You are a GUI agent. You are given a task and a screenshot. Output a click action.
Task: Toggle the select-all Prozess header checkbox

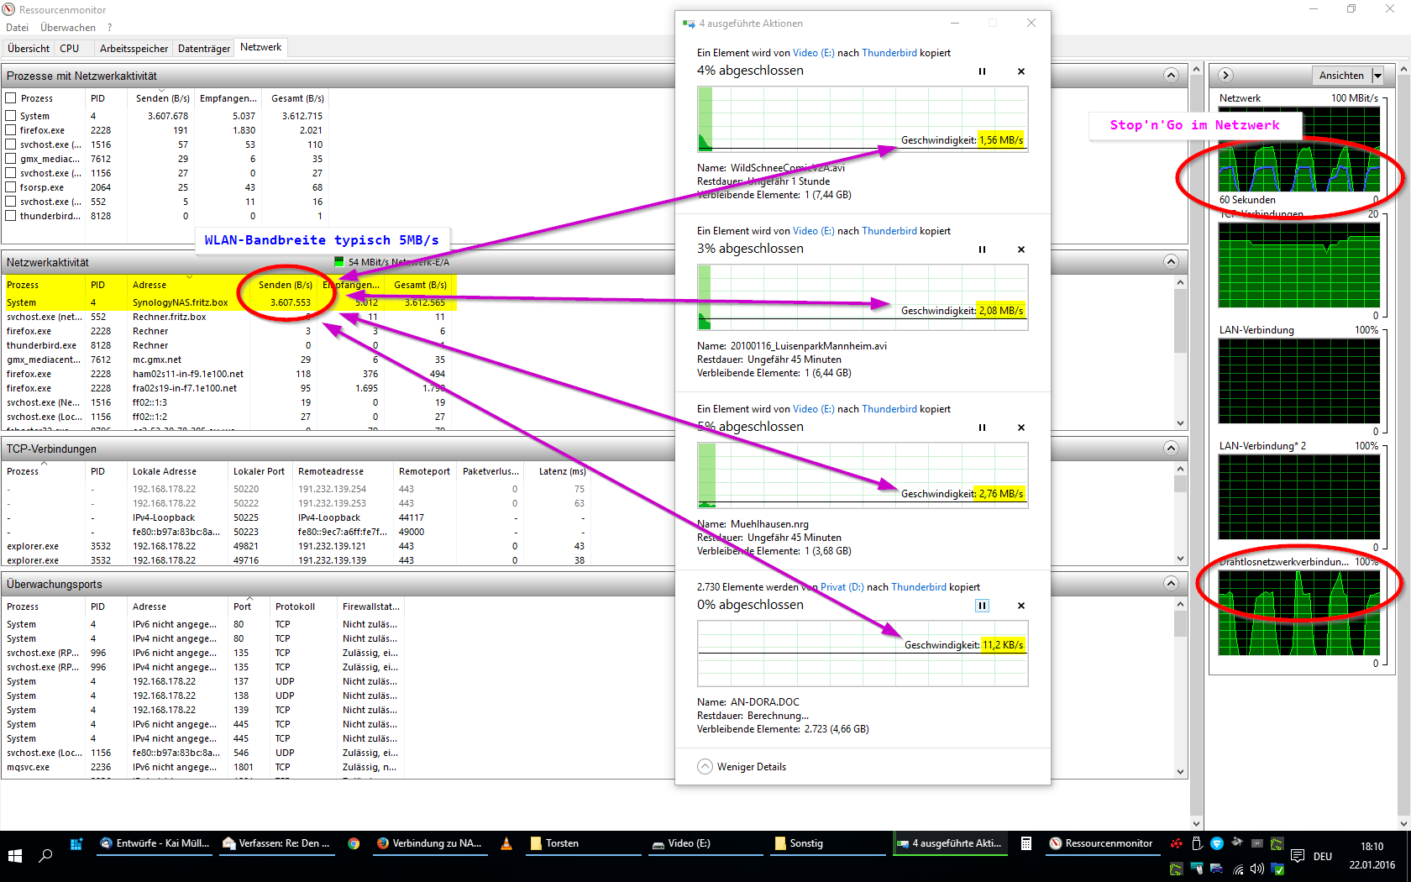[11, 98]
